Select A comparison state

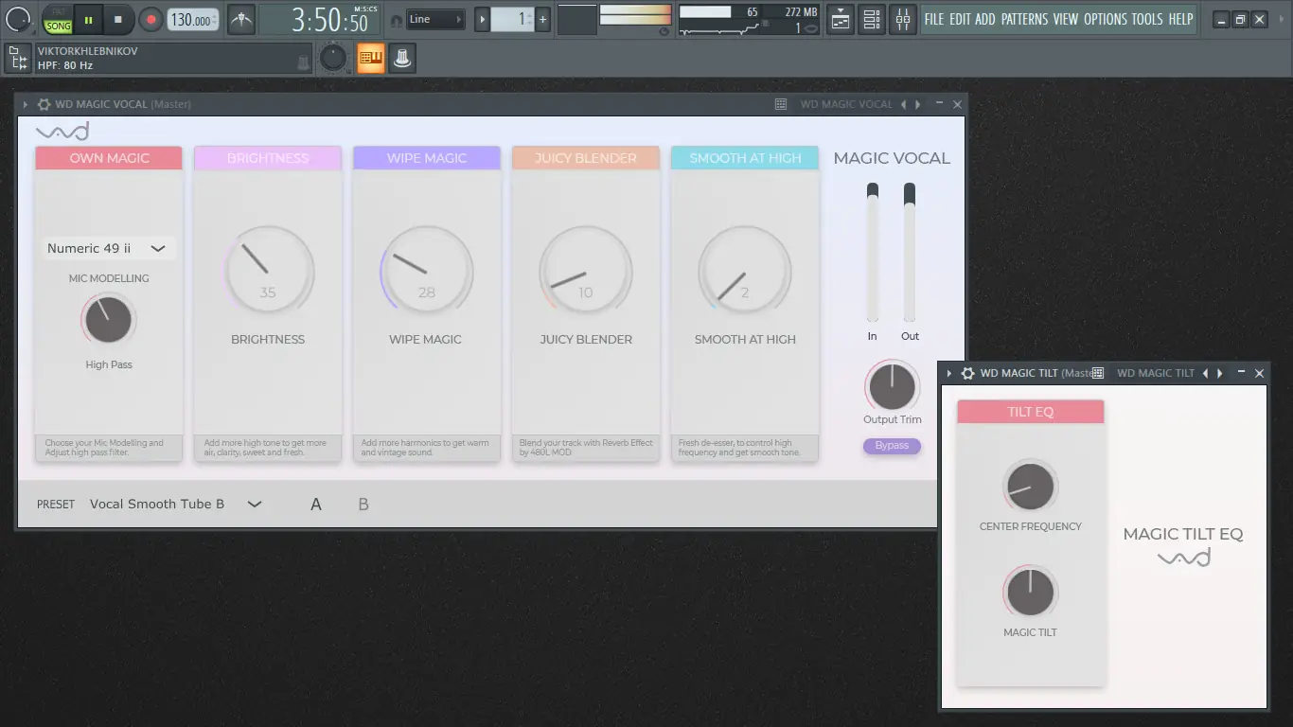[x=316, y=505]
